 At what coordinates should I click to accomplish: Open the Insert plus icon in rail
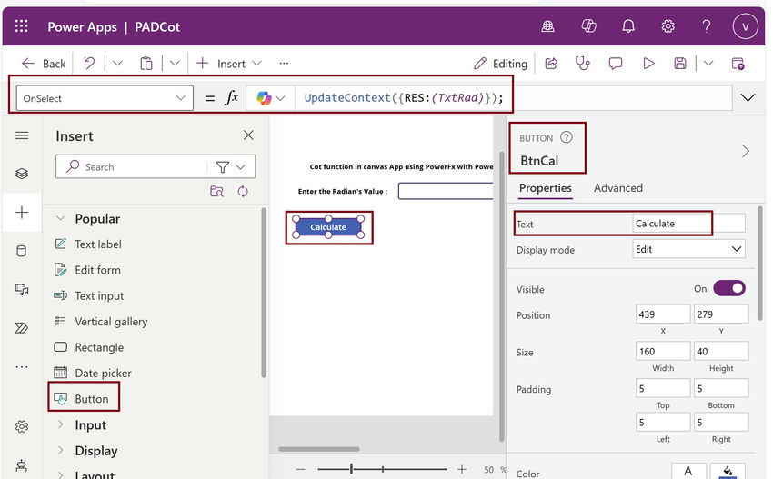click(22, 213)
